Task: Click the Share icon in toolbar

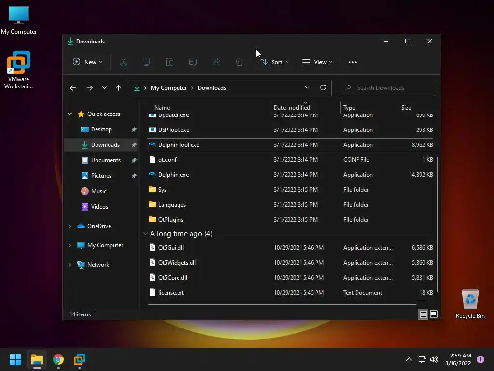Action: click(x=216, y=62)
